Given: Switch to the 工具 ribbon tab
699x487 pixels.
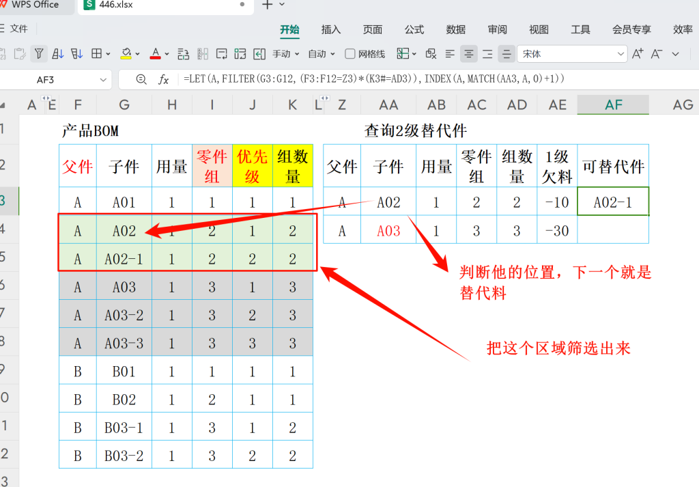Looking at the screenshot, I should click(580, 29).
